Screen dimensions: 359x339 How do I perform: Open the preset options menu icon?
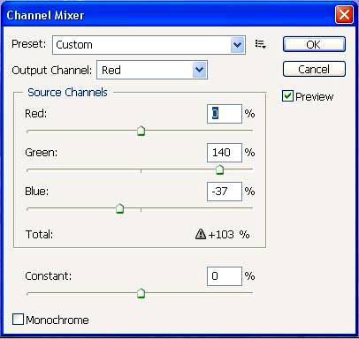pyautogui.click(x=261, y=44)
